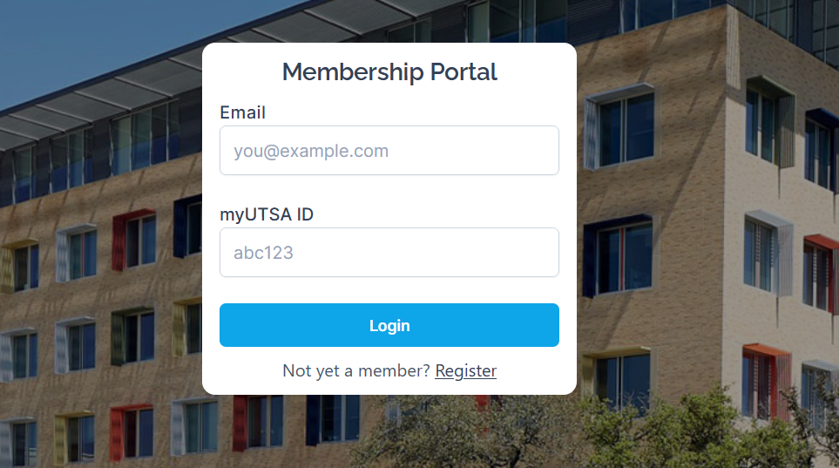Image resolution: width=839 pixels, height=468 pixels.
Task: Click the Membership Portal heading
Action: point(389,71)
